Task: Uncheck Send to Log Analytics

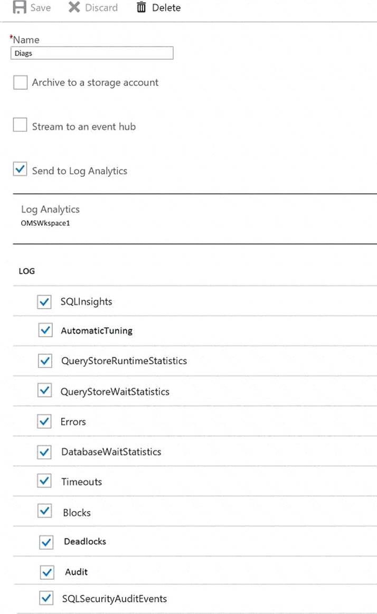Action: point(20,169)
